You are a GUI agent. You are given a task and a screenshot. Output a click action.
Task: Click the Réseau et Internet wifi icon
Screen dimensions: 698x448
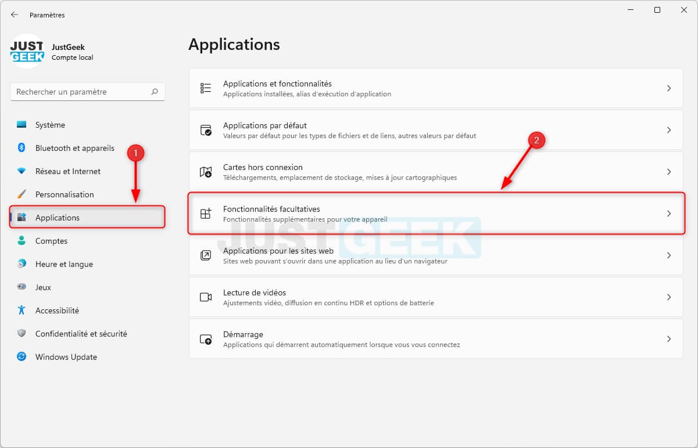pyautogui.click(x=22, y=171)
